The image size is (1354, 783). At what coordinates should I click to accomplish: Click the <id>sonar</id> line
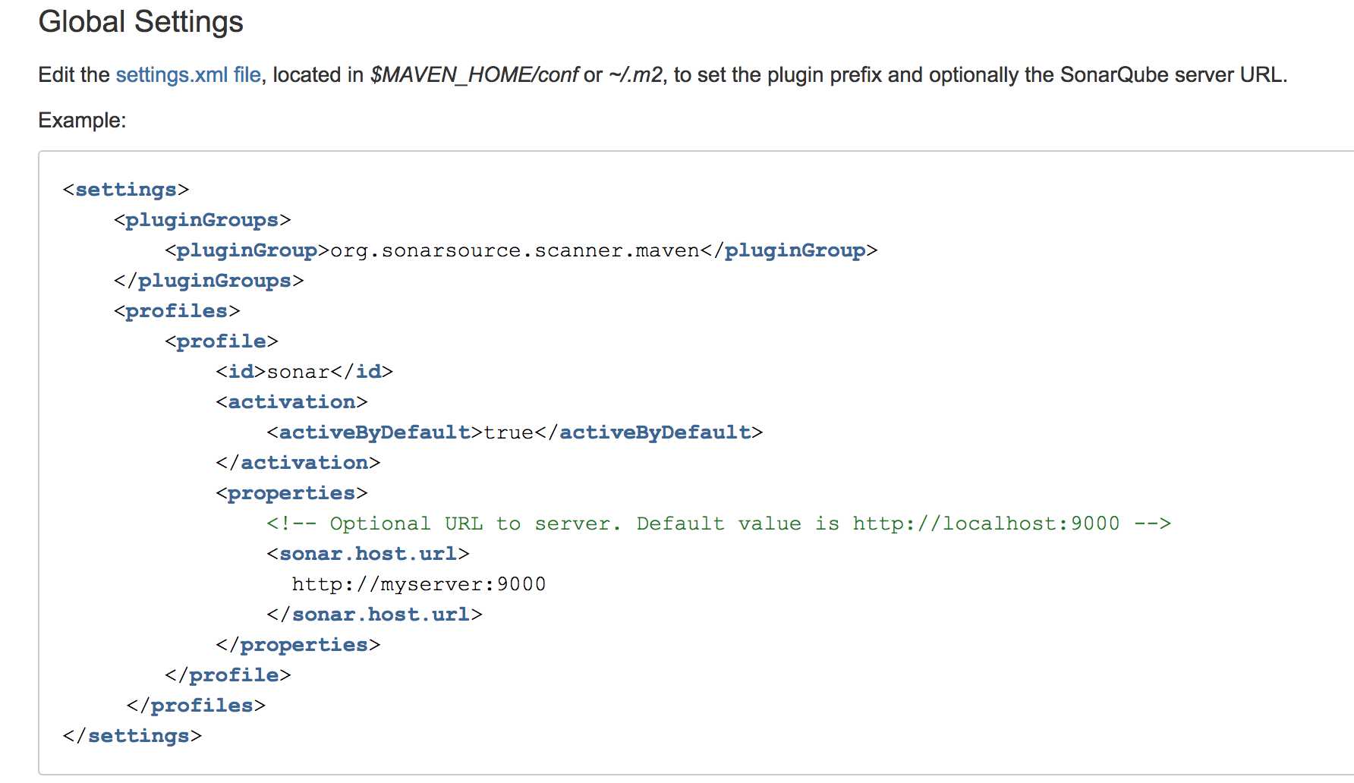(x=304, y=372)
